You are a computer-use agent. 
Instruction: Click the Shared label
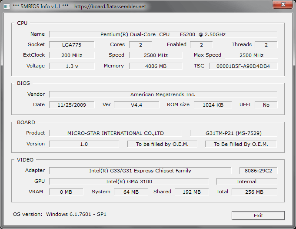pos(162,192)
